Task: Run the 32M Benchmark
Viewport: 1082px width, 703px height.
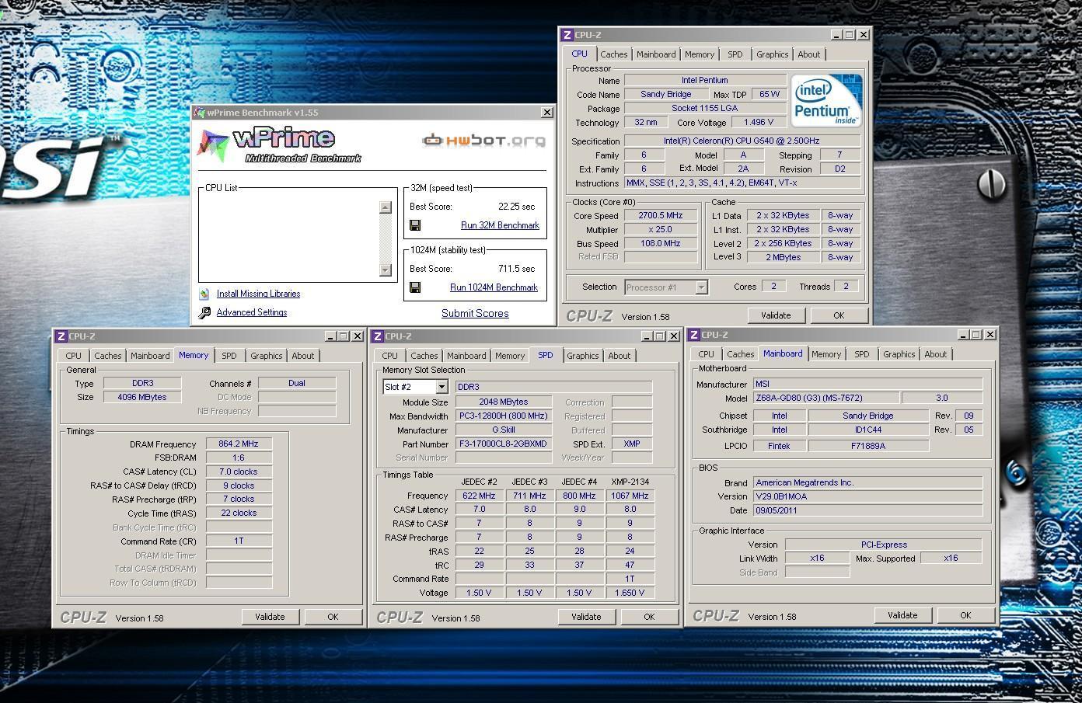Action: tap(500, 225)
